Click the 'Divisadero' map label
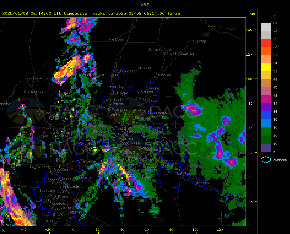Viewport: 290px width, 234px height. tap(157, 112)
